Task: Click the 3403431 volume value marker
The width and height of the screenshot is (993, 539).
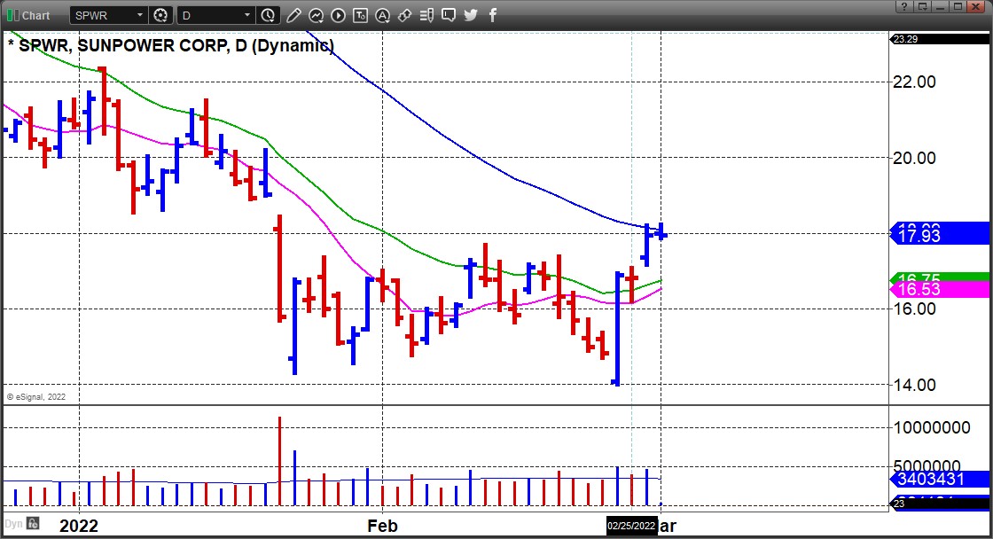Action: click(x=940, y=479)
